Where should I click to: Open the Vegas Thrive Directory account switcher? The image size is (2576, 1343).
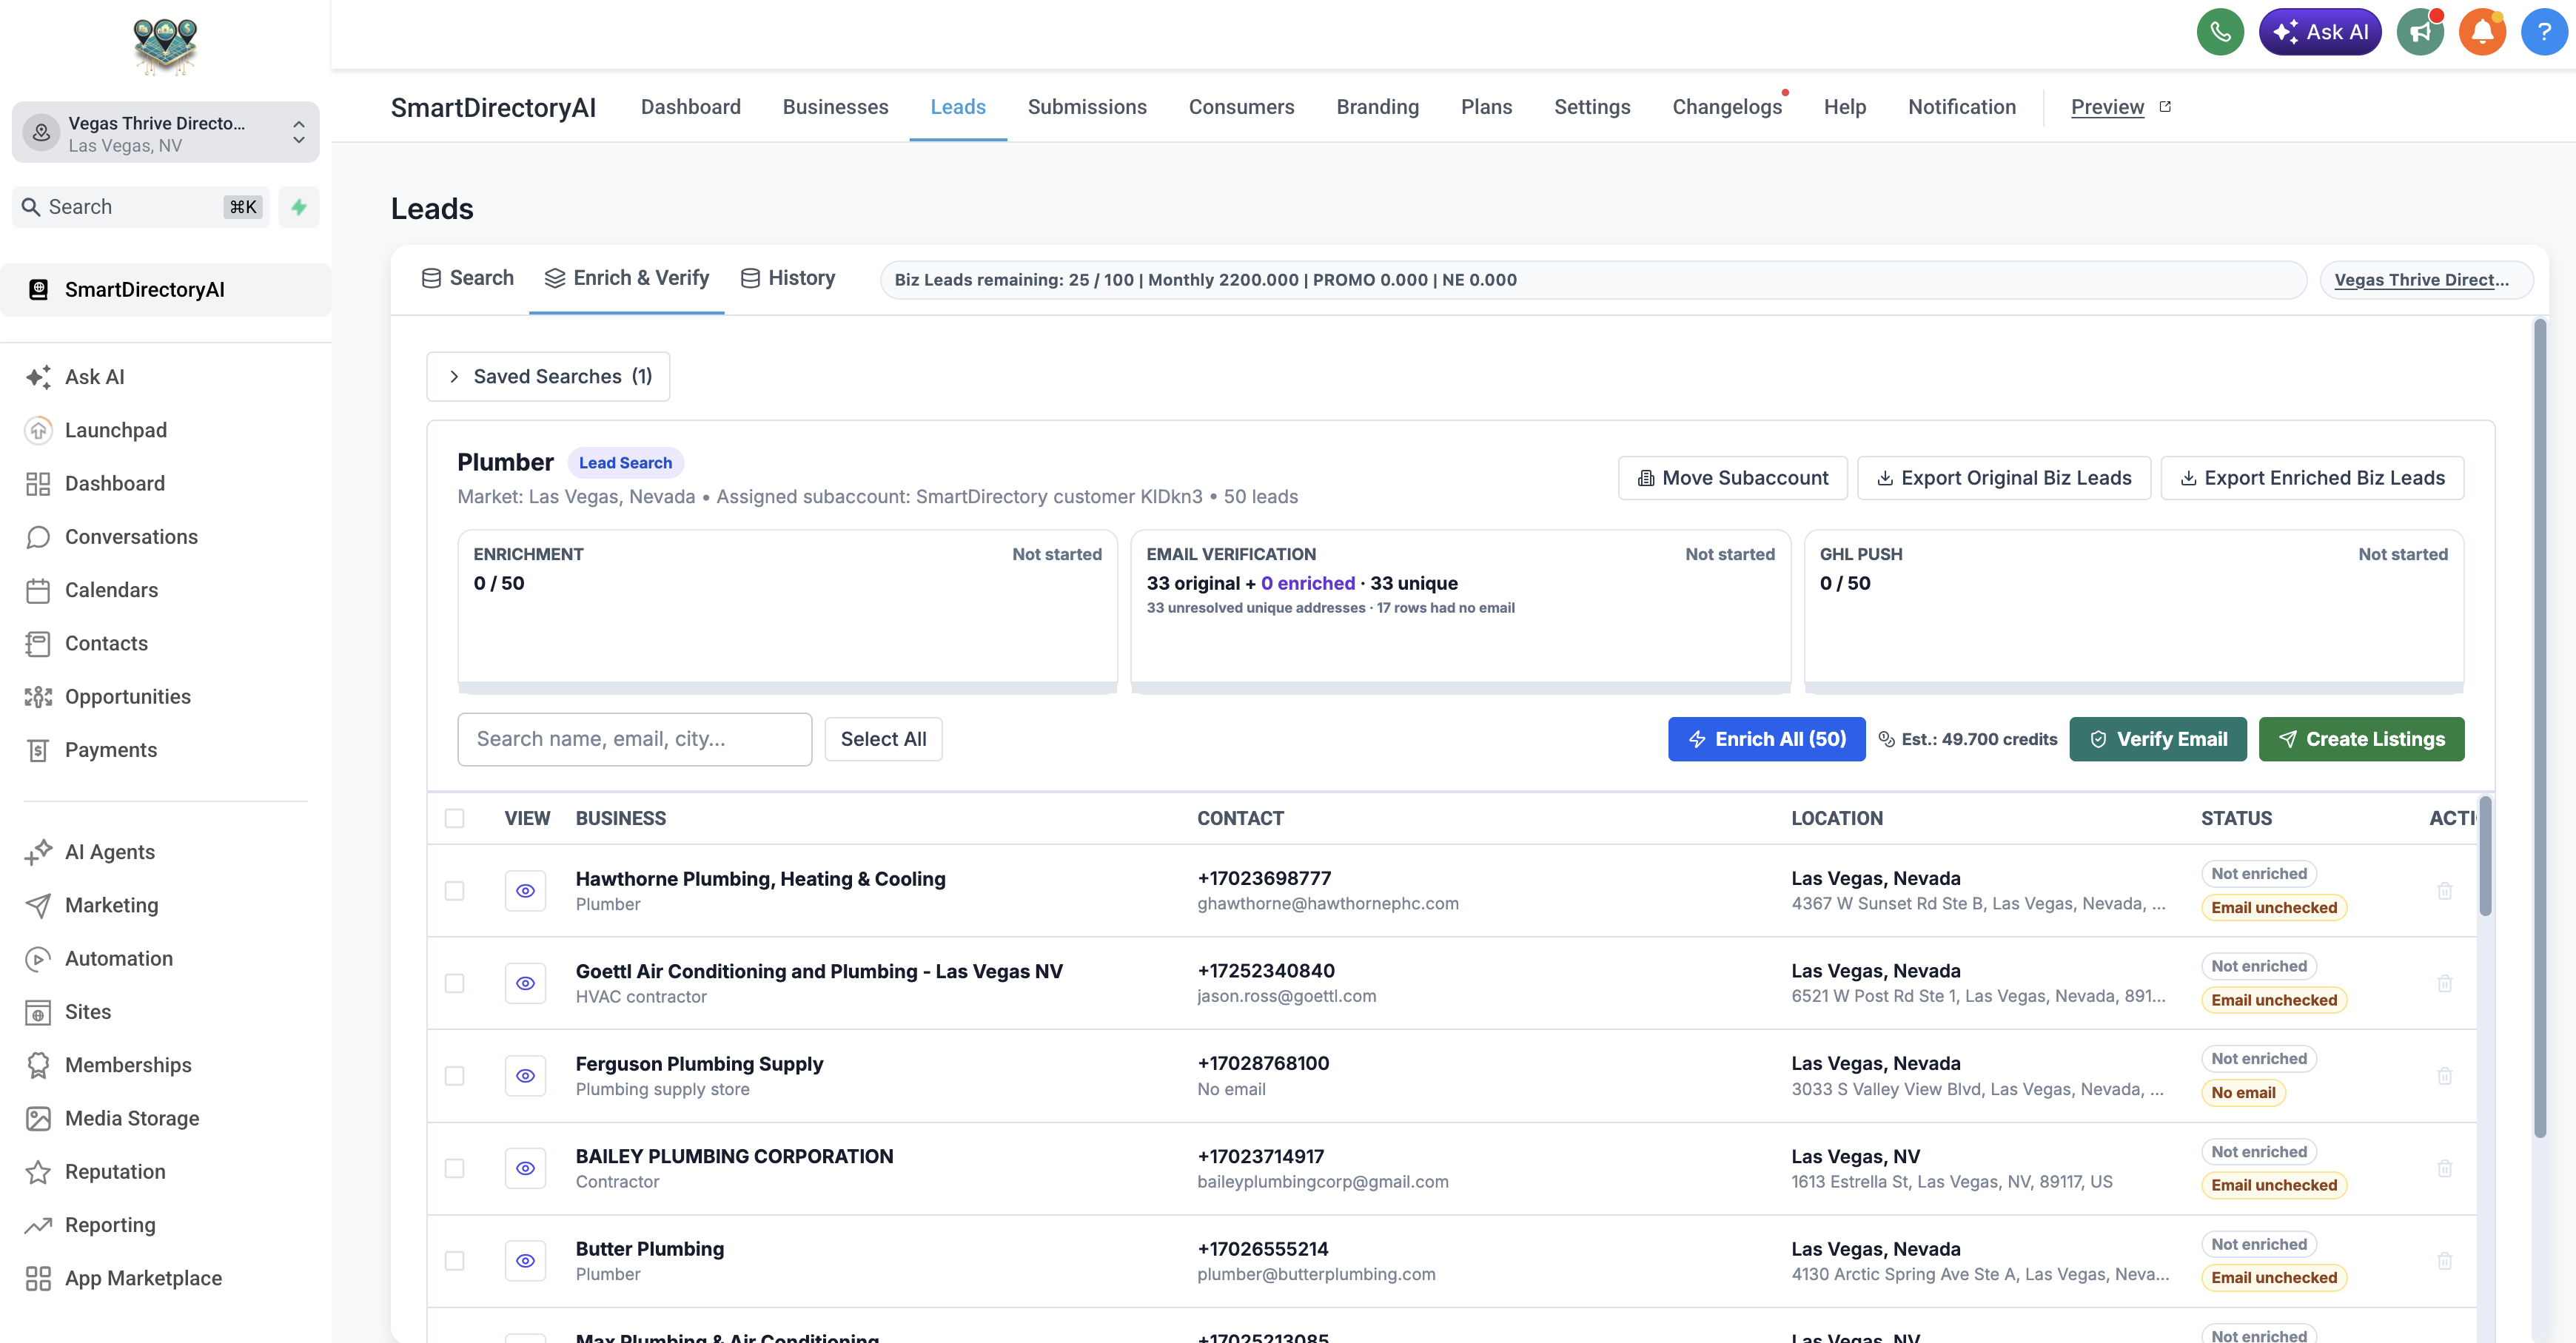pyautogui.click(x=166, y=133)
